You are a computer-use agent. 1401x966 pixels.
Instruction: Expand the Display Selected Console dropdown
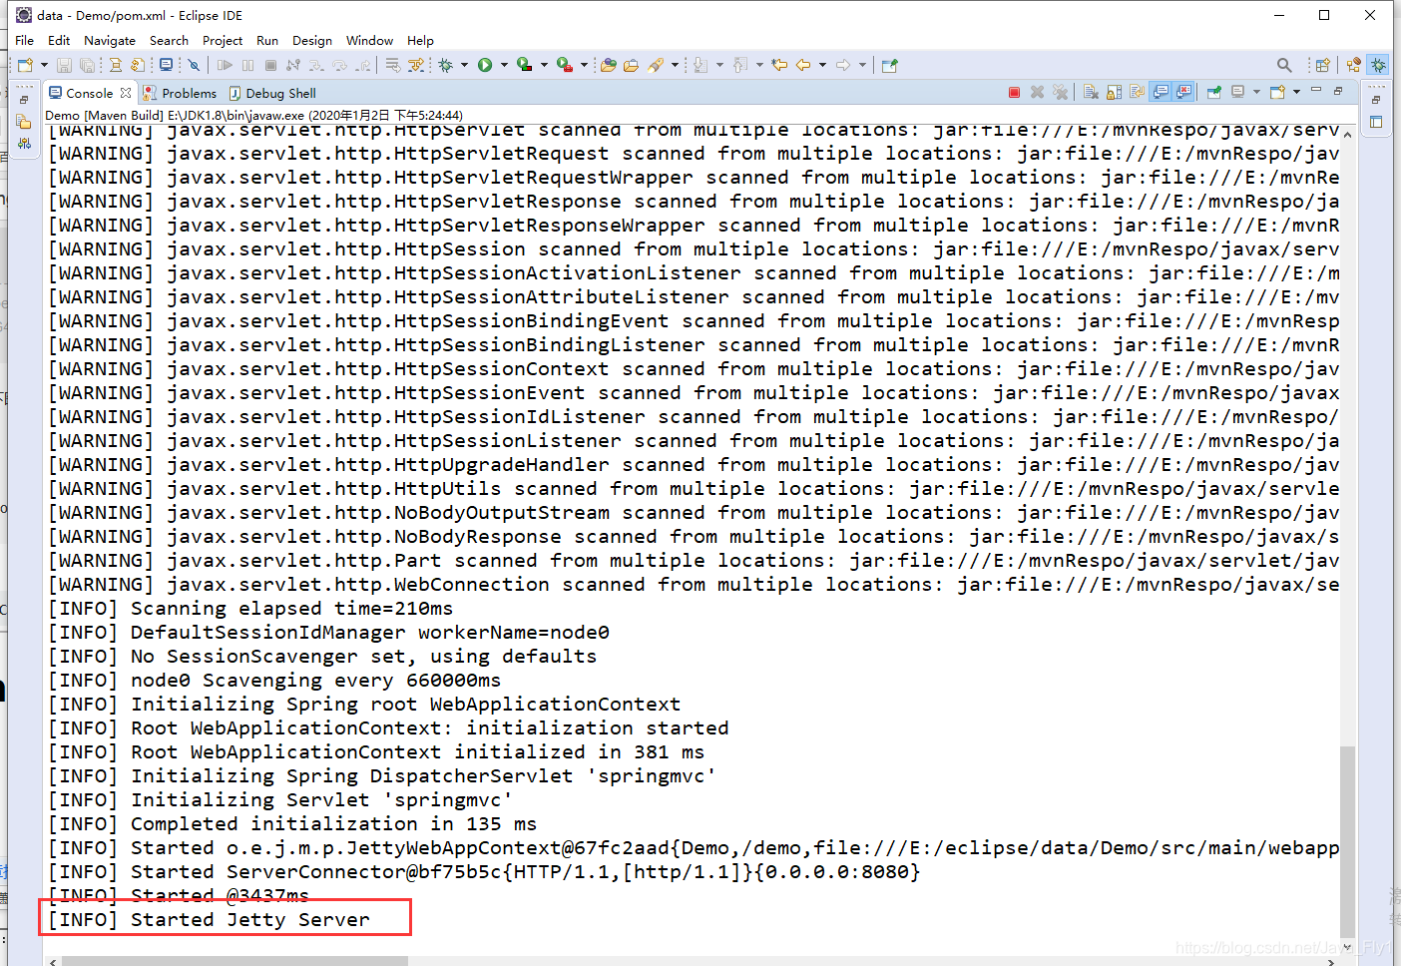(x=1255, y=92)
